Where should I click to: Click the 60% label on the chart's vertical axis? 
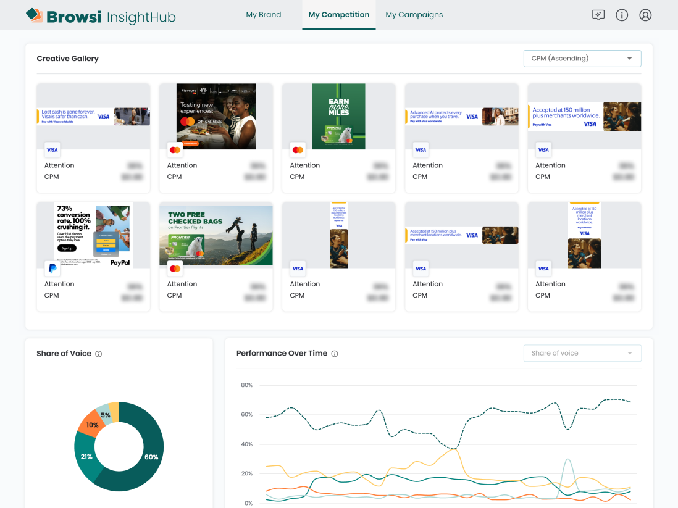[246, 415]
